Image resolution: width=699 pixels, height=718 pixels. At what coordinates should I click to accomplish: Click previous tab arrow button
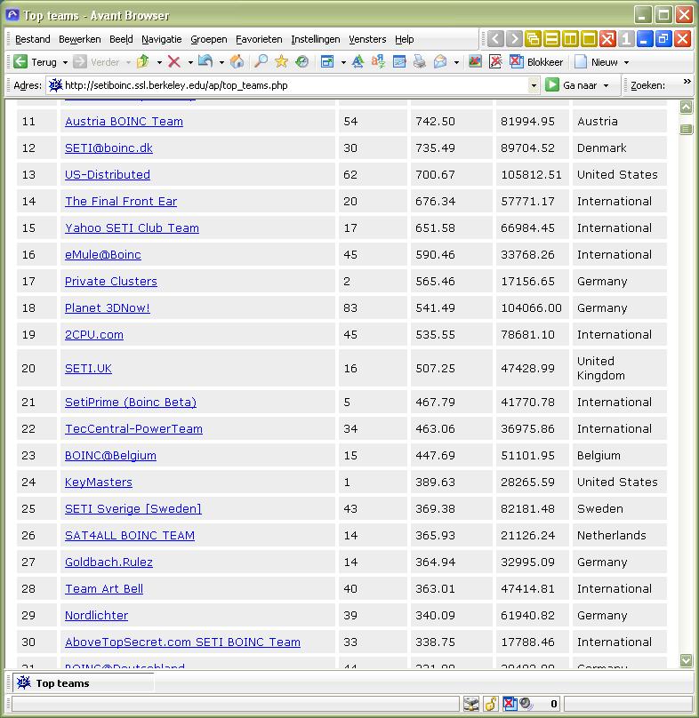coord(495,39)
